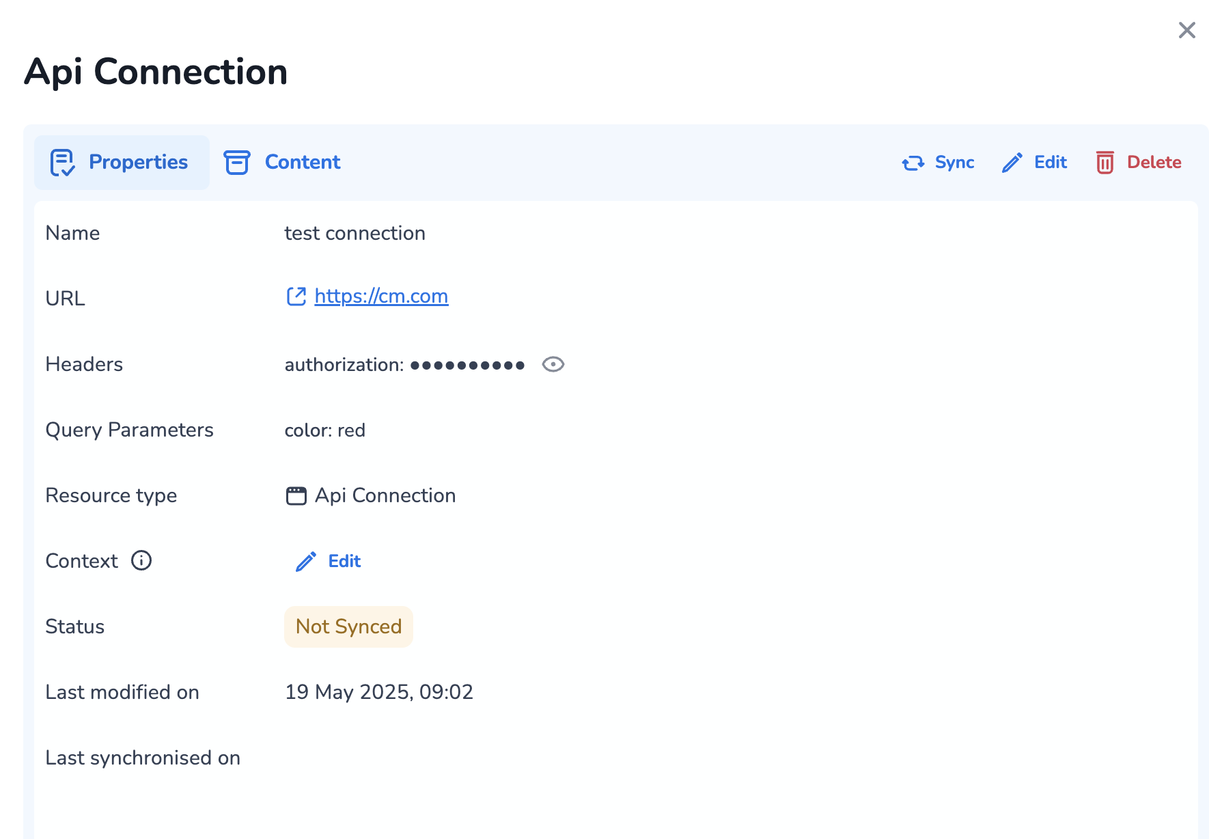Screen dimensions: 1209x839
Task: Click the Properties tab checklist icon
Action: click(x=62, y=163)
